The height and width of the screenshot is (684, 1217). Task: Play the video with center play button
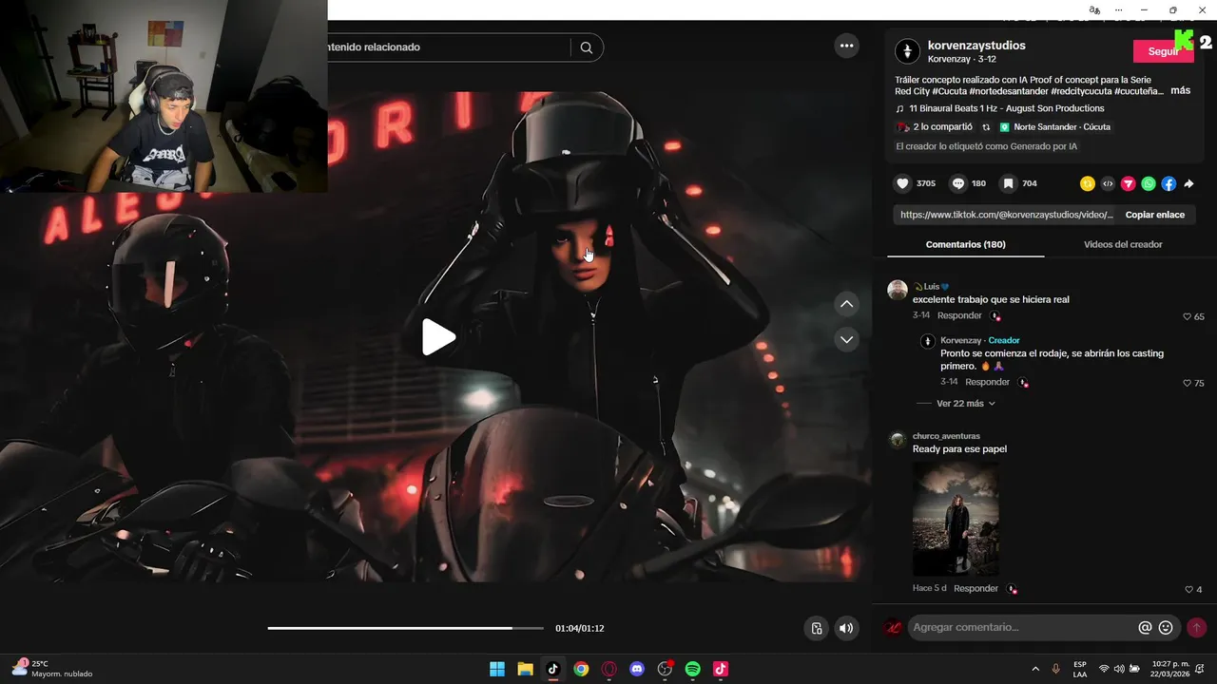(x=438, y=337)
